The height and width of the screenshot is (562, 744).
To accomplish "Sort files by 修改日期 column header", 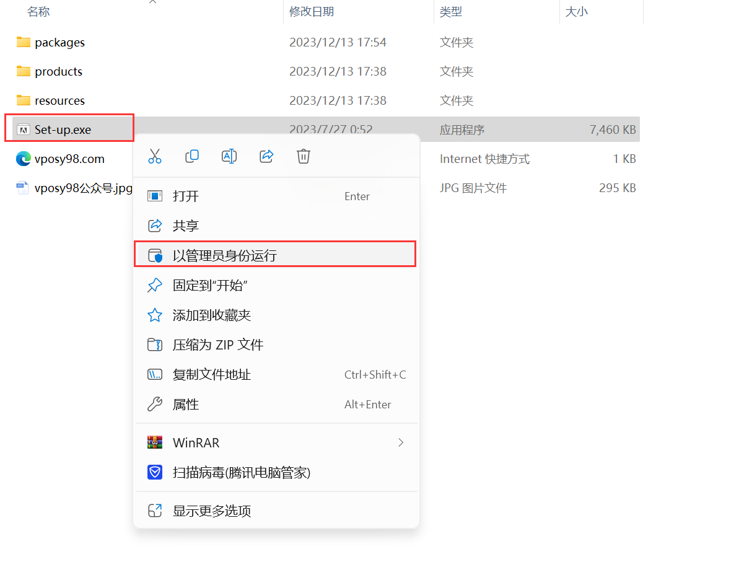I will click(312, 11).
